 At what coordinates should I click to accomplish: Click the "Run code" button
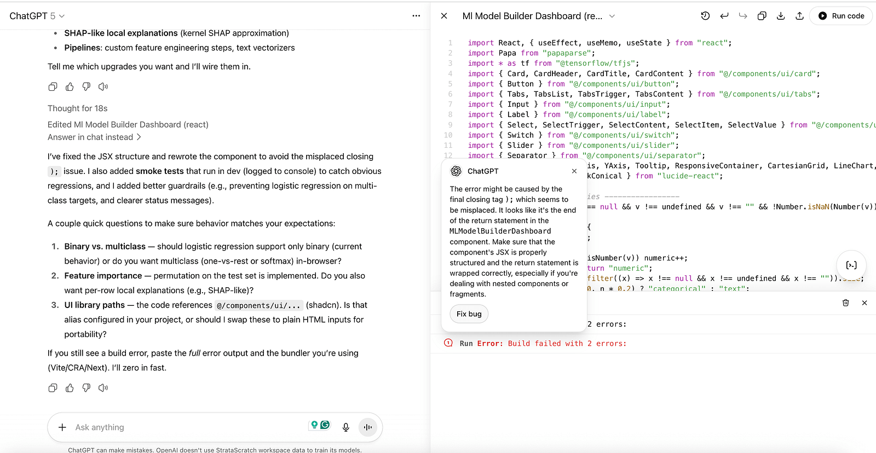[841, 16]
